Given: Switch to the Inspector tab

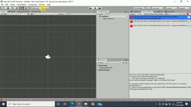Looking at the screenshot, I should pos(135,12).
